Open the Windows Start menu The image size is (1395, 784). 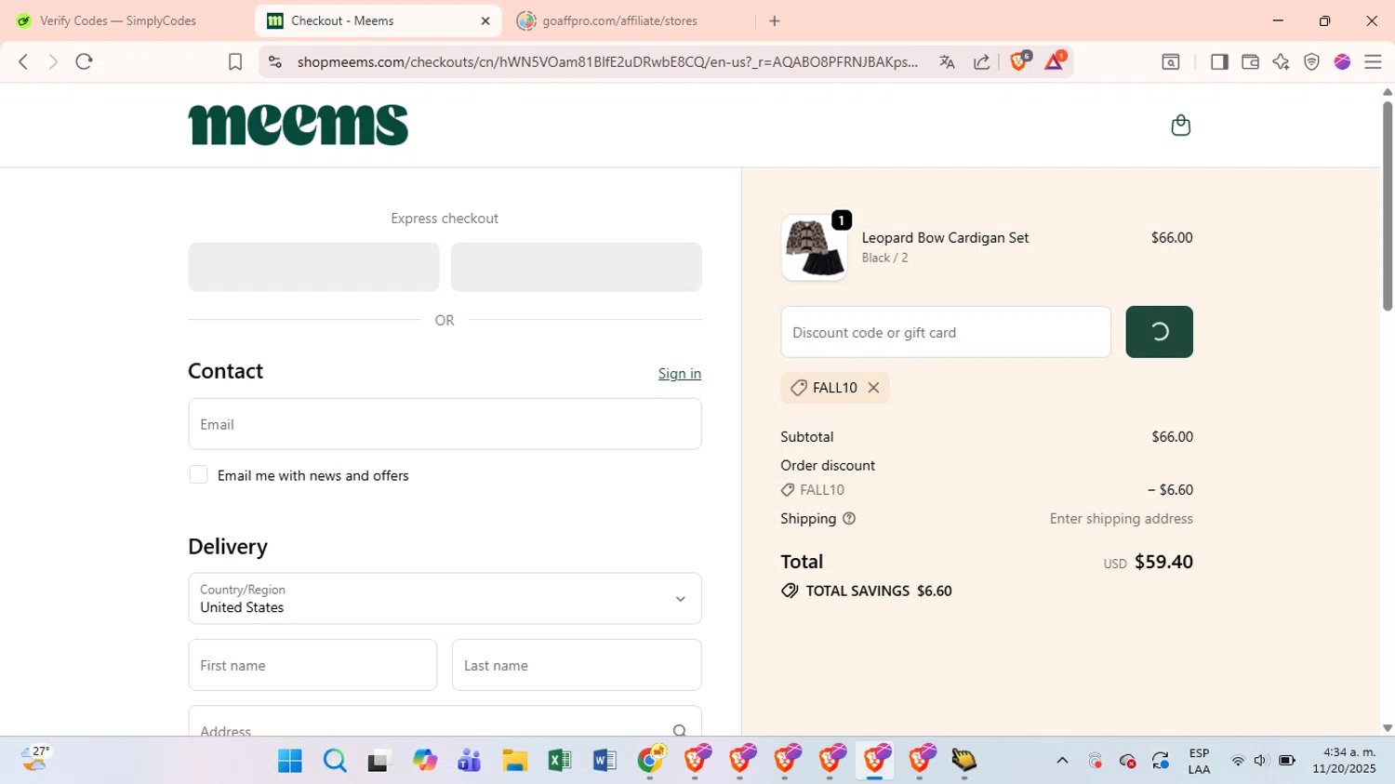(290, 761)
